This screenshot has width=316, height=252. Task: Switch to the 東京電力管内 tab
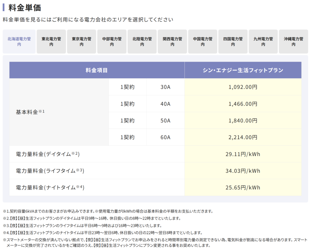tap(81, 41)
